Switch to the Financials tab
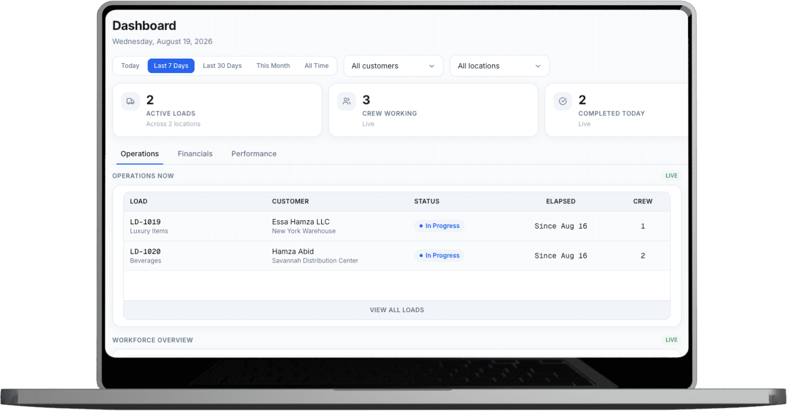This screenshot has height=411, width=788. click(x=195, y=154)
